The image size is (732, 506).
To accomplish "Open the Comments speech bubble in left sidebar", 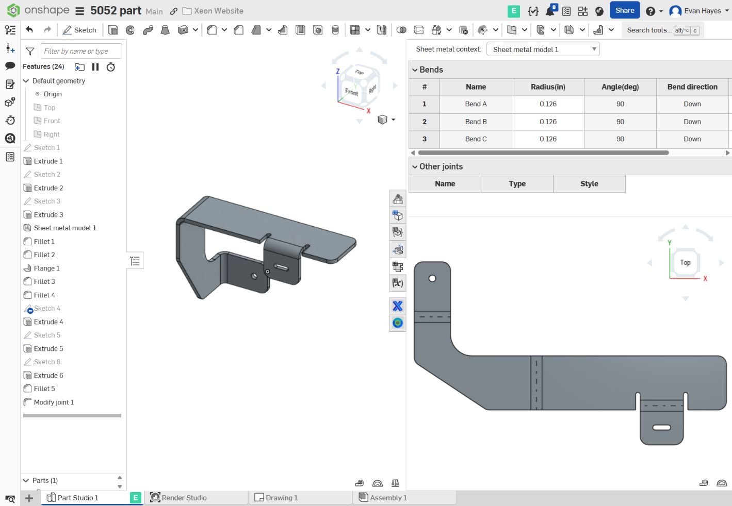I will (10, 66).
